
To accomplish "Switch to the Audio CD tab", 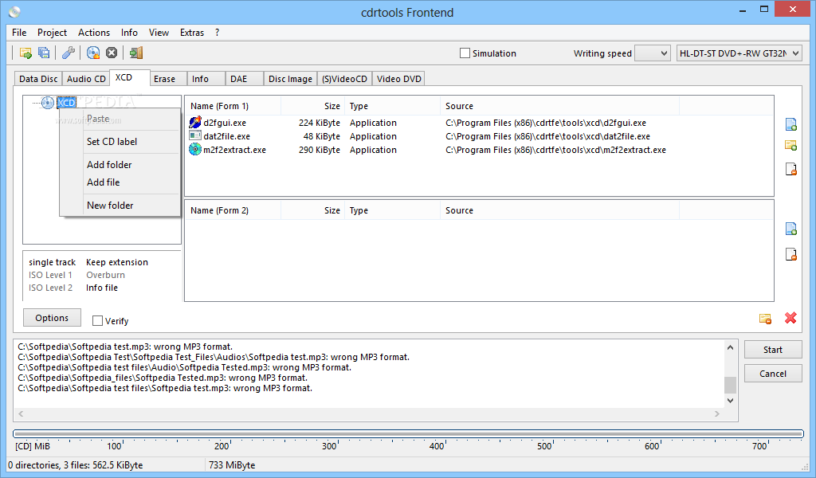I will click(86, 79).
